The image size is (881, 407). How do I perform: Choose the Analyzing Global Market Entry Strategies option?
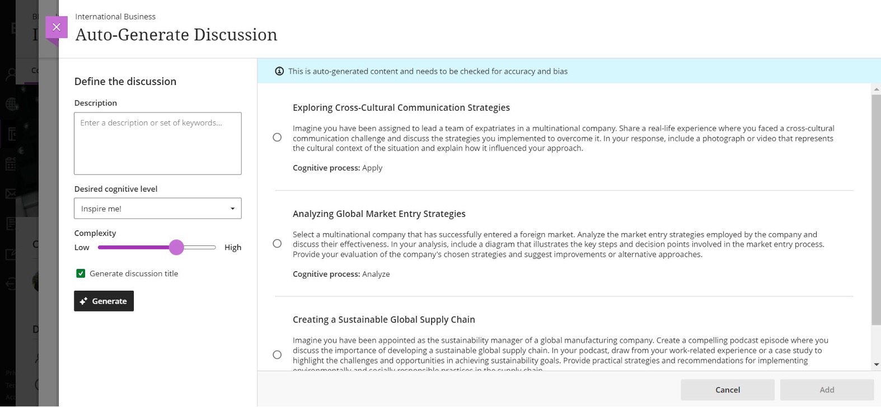point(277,243)
